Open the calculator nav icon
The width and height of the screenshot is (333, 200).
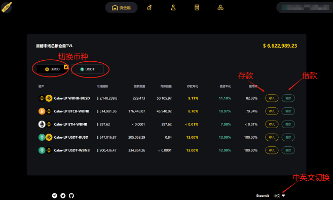pyautogui.click(x=197, y=8)
